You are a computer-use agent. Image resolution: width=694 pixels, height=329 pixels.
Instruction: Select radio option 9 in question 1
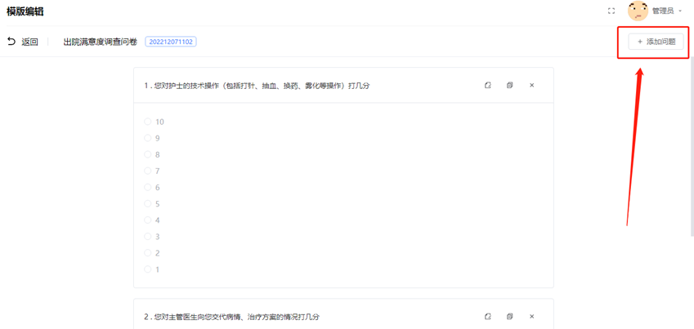pyautogui.click(x=148, y=138)
